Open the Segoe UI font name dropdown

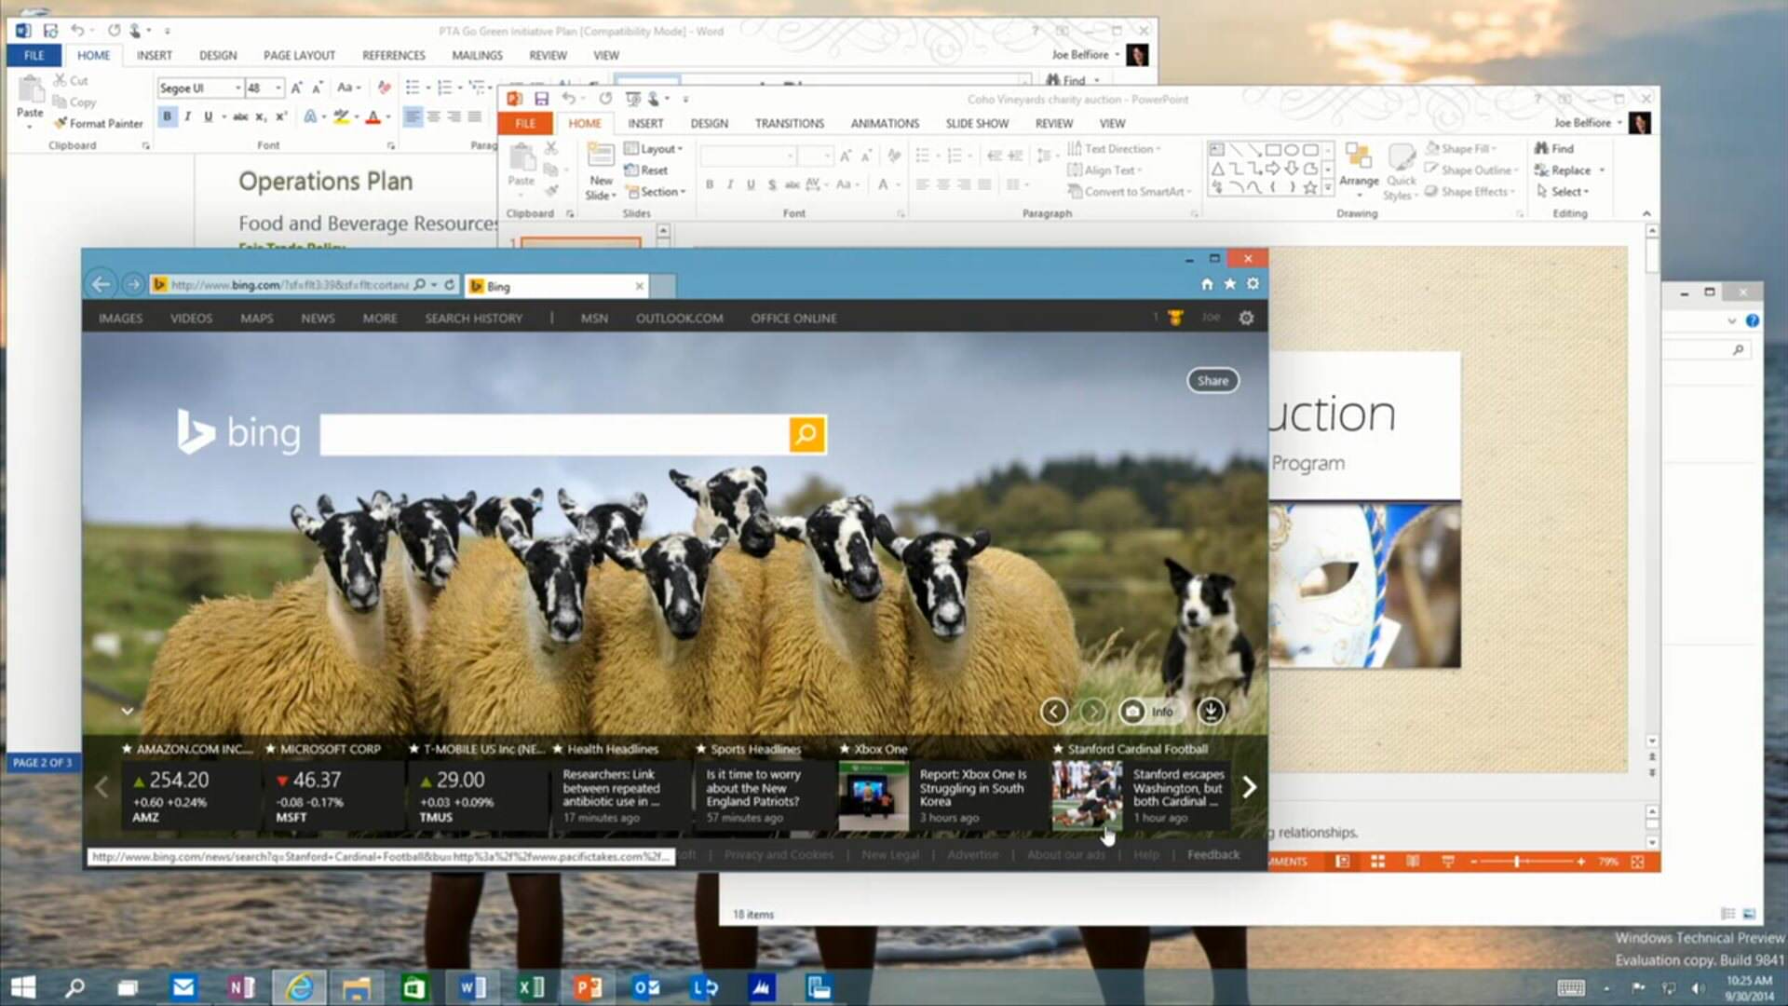pyautogui.click(x=238, y=88)
